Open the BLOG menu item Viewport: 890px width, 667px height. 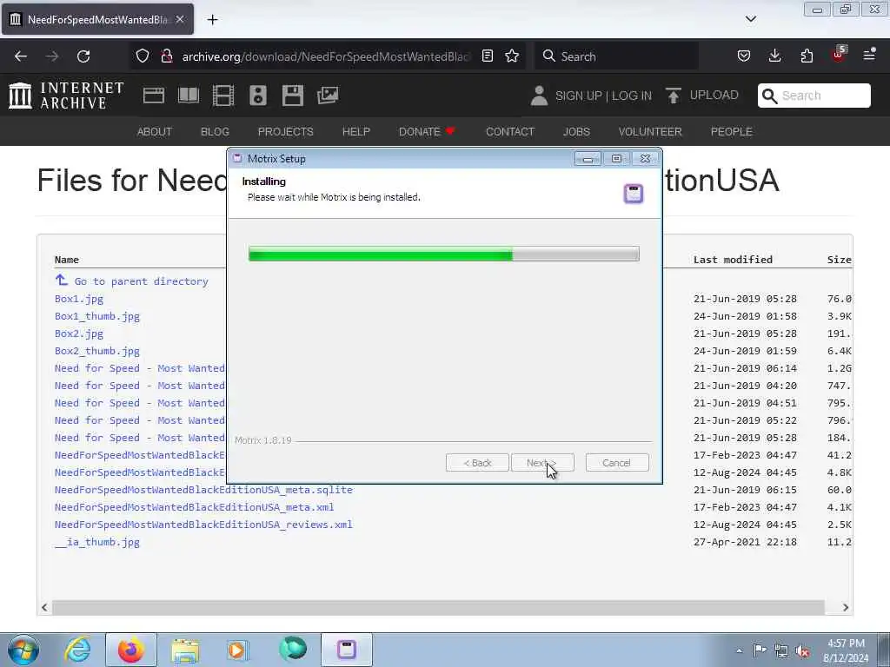pos(216,132)
